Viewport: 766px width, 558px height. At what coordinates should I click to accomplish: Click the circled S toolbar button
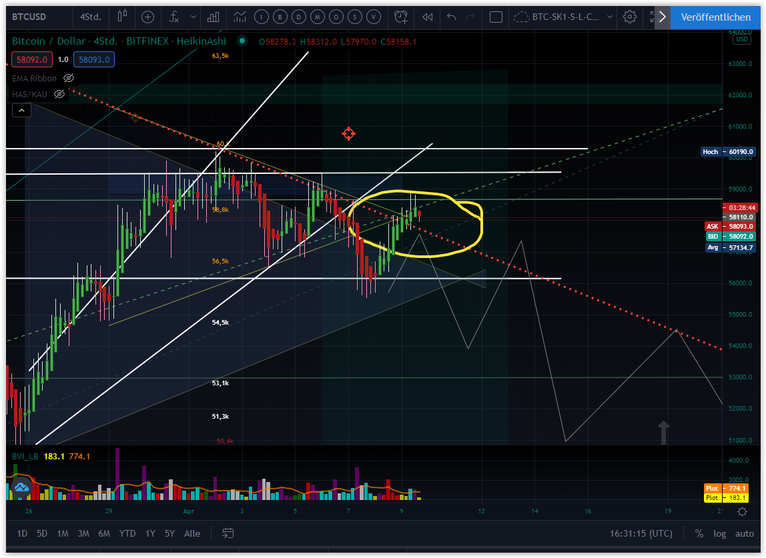pyautogui.click(x=355, y=17)
